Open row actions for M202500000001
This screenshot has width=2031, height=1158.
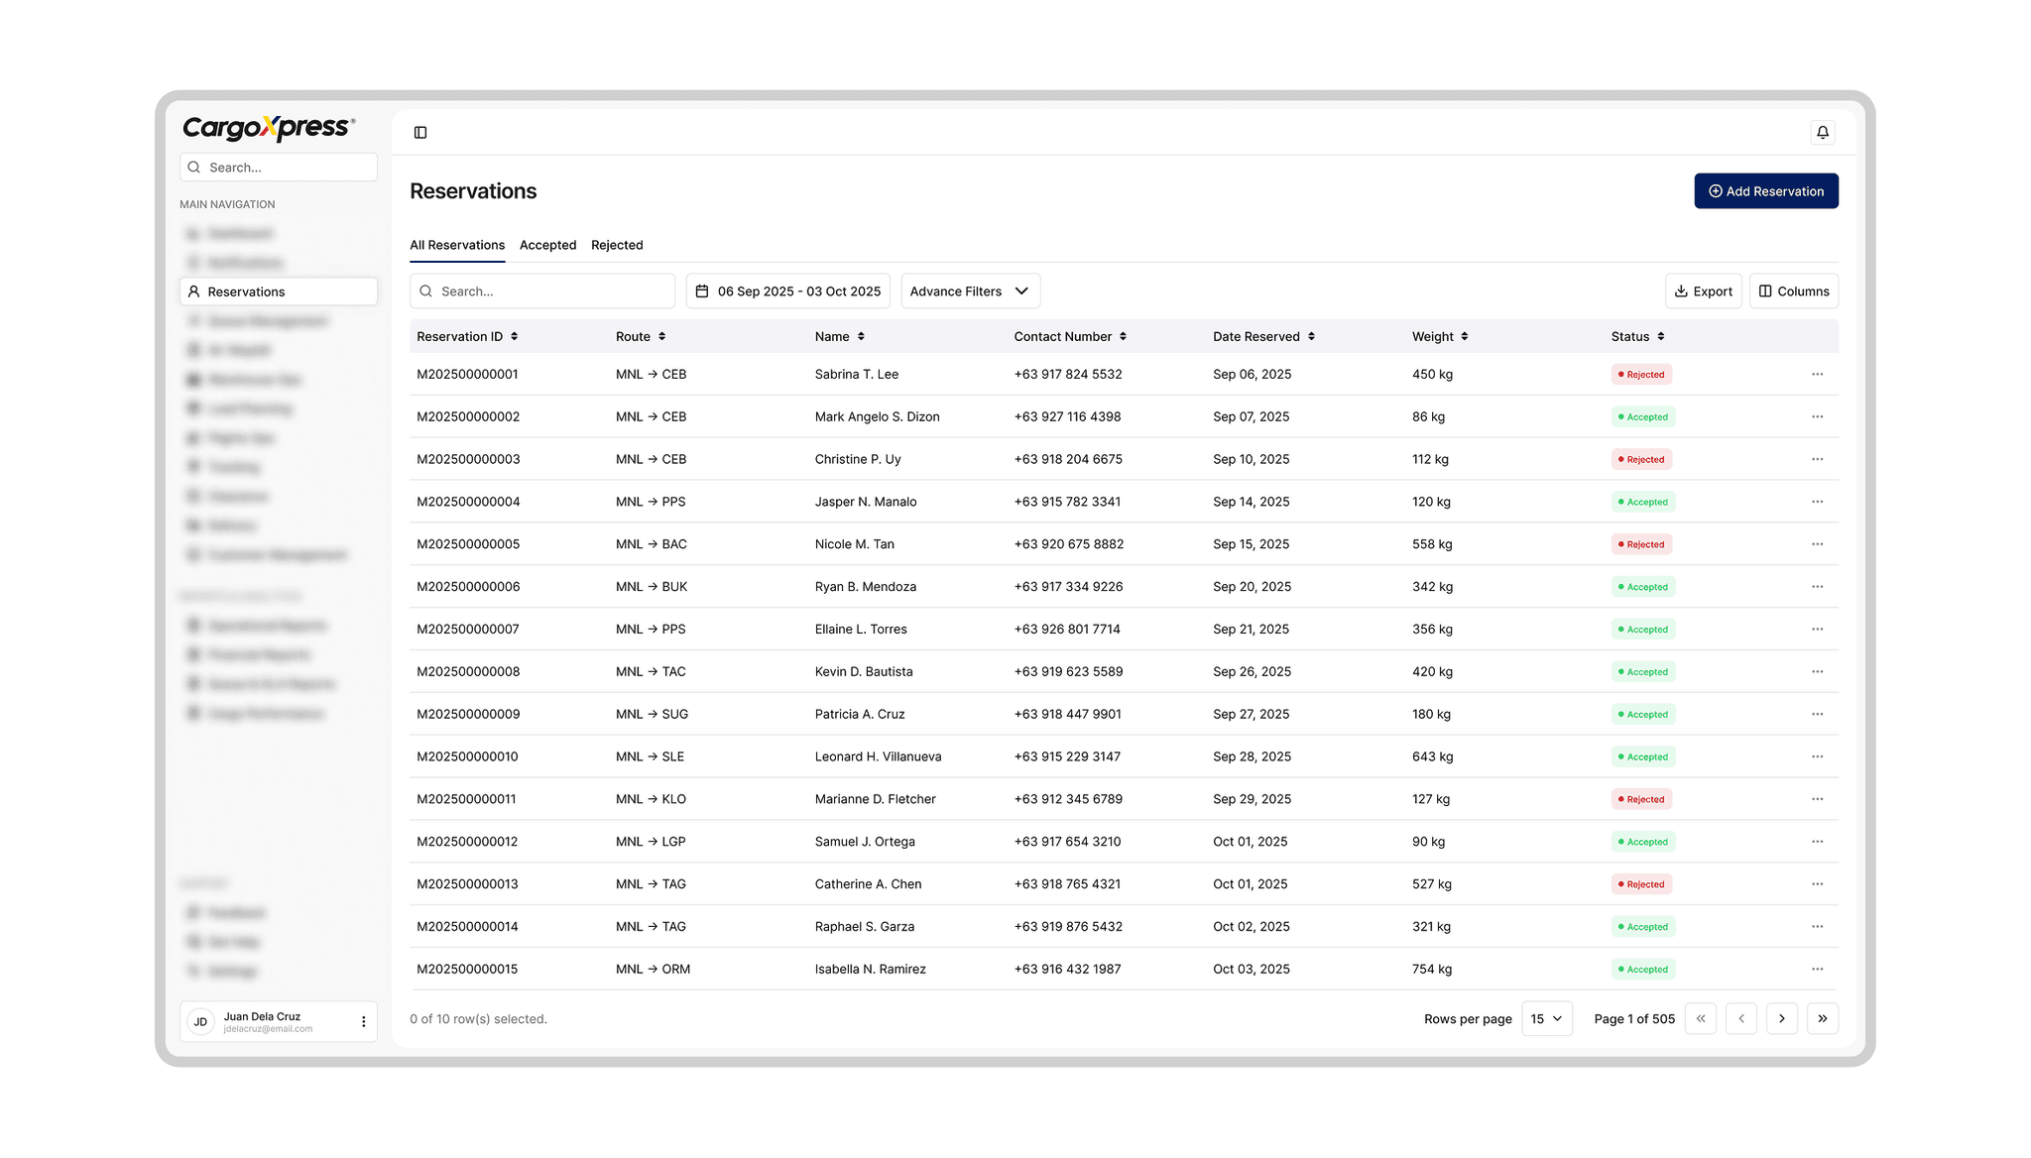[1817, 375]
